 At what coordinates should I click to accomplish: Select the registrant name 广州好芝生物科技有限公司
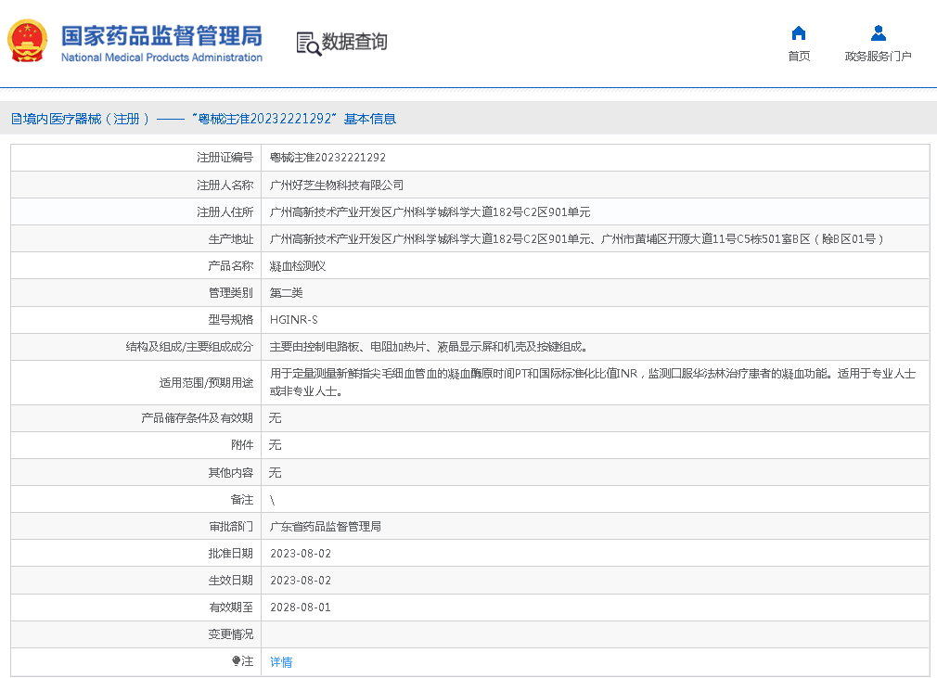pos(336,185)
